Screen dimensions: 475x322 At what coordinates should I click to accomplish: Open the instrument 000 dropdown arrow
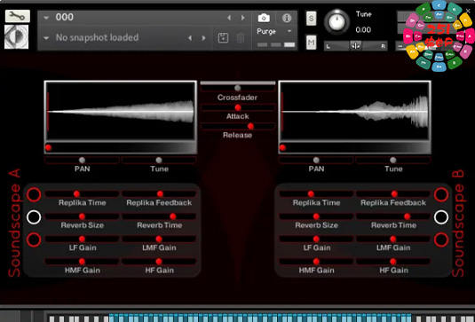click(46, 18)
